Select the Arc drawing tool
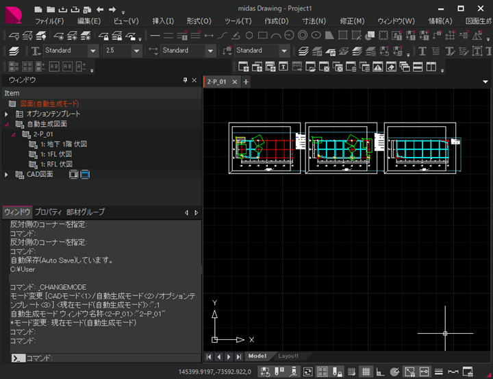This screenshot has width=493, height=379. pos(276,36)
